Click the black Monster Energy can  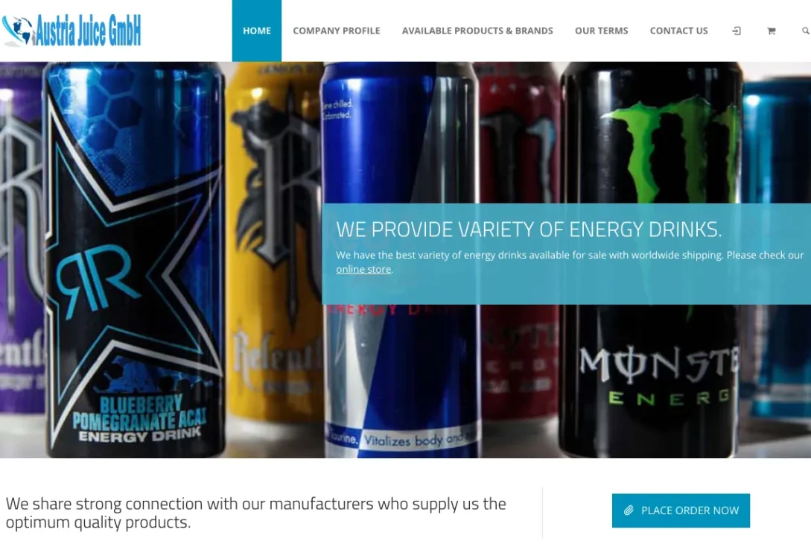[651, 260]
